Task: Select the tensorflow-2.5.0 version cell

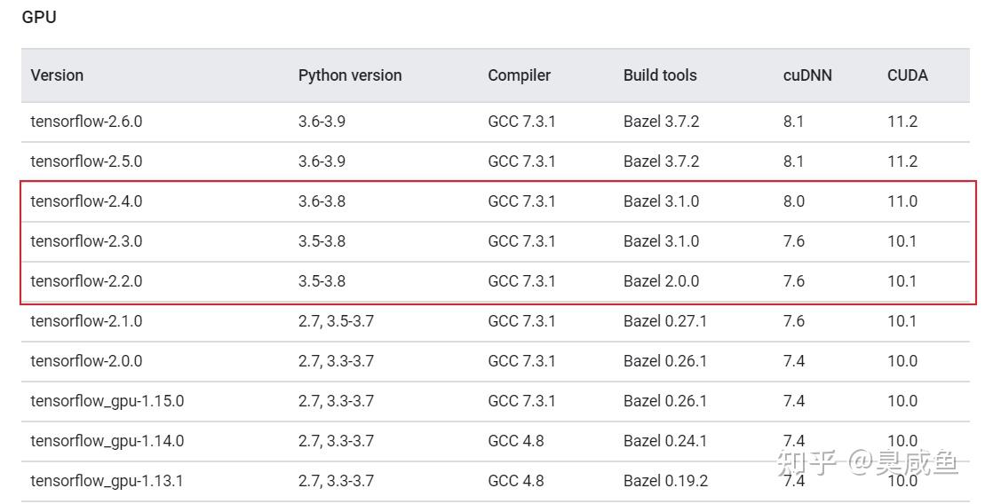Action: click(x=86, y=161)
